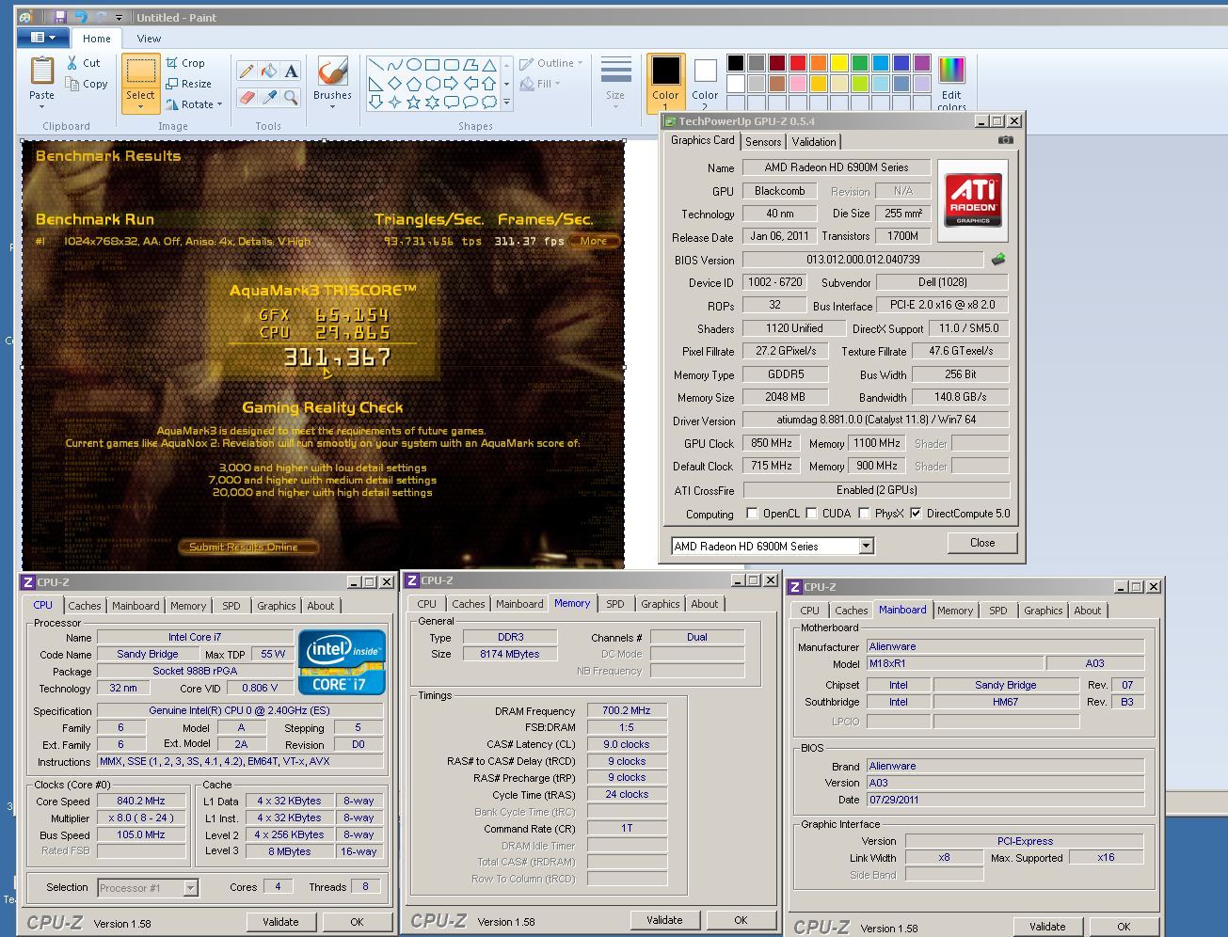The image size is (1228, 937).
Task: Click the Brushes tool icon
Action: 332,71
